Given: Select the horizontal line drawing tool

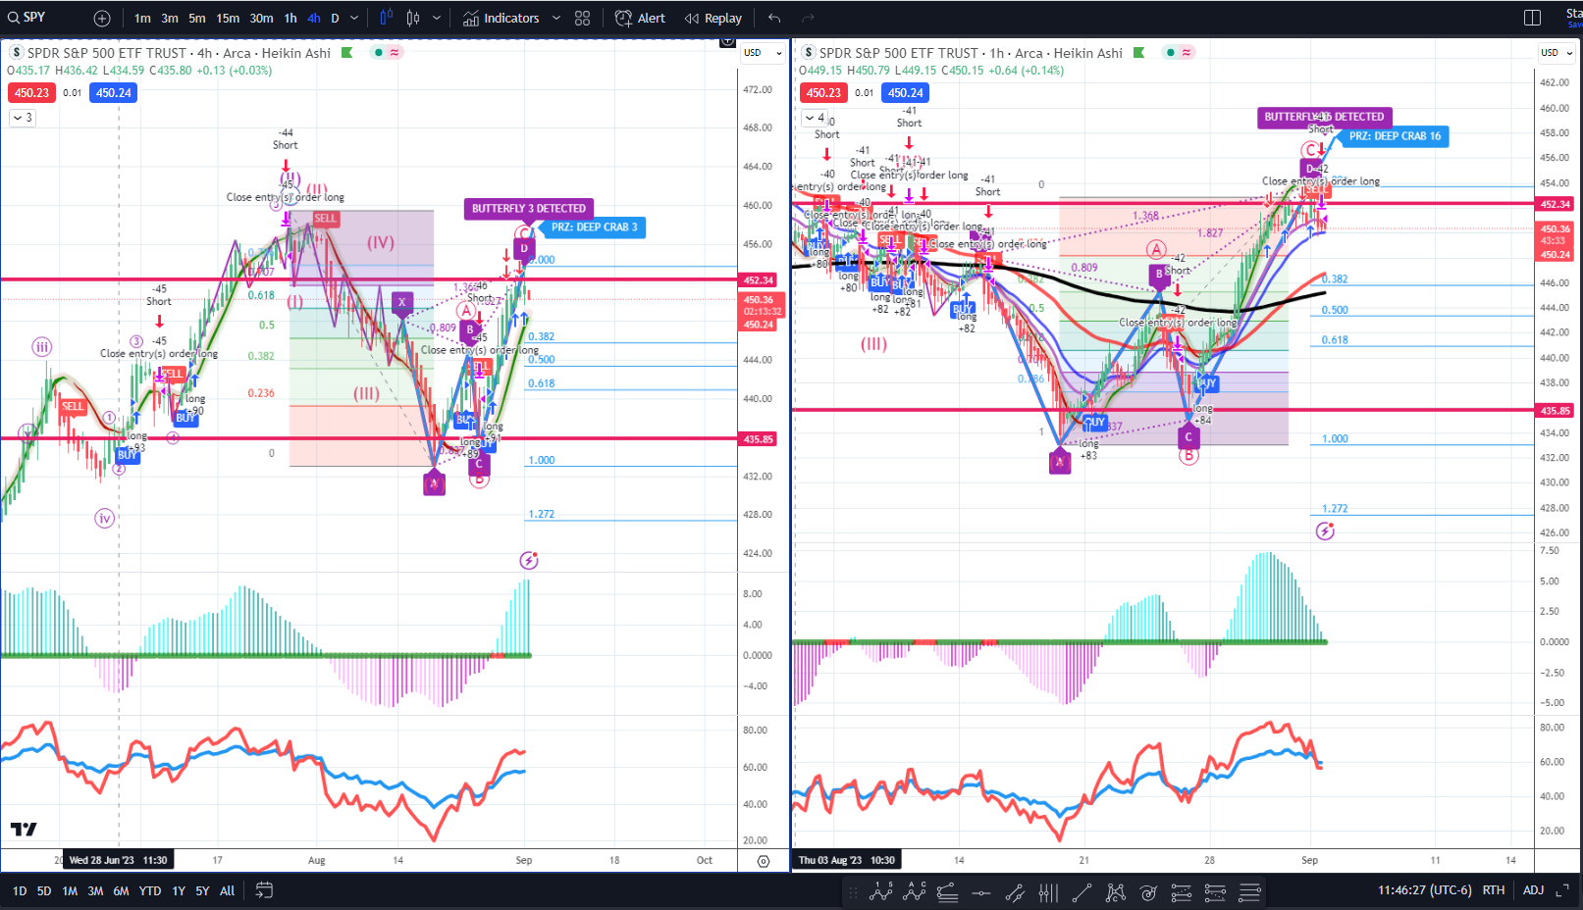Looking at the screenshot, I should point(980,892).
